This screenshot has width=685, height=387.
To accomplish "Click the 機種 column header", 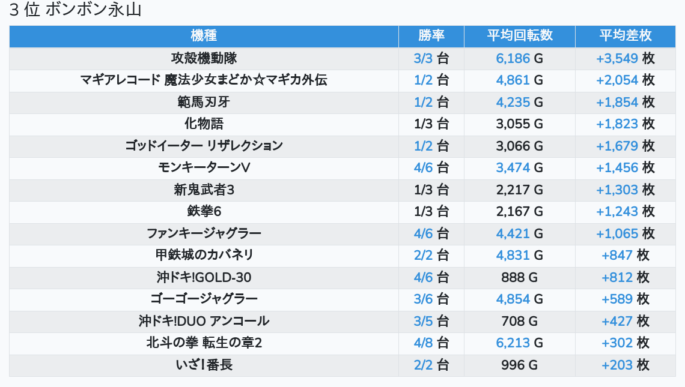I will pyautogui.click(x=204, y=36).
